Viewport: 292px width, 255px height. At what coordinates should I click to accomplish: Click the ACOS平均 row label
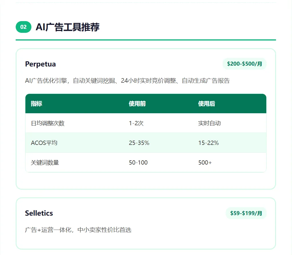(44, 143)
